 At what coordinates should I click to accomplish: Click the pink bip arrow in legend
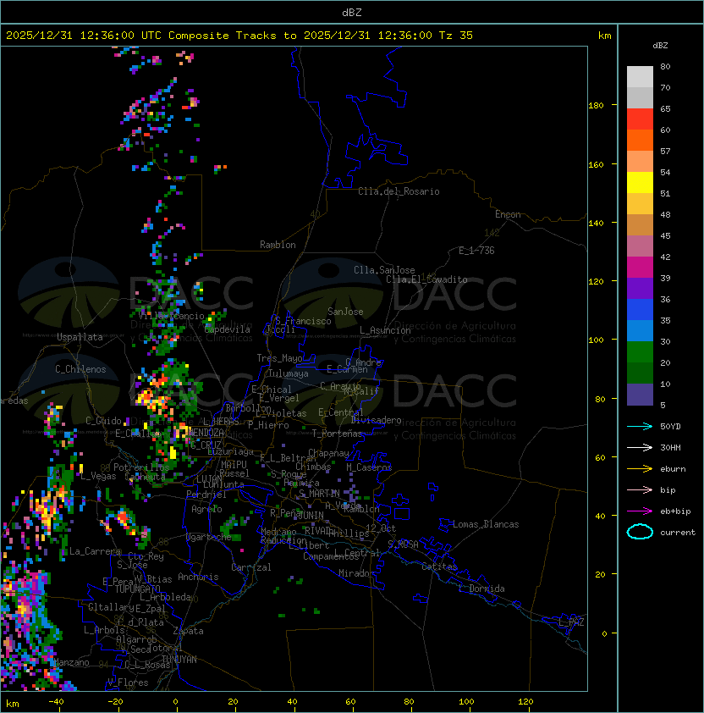tap(640, 489)
